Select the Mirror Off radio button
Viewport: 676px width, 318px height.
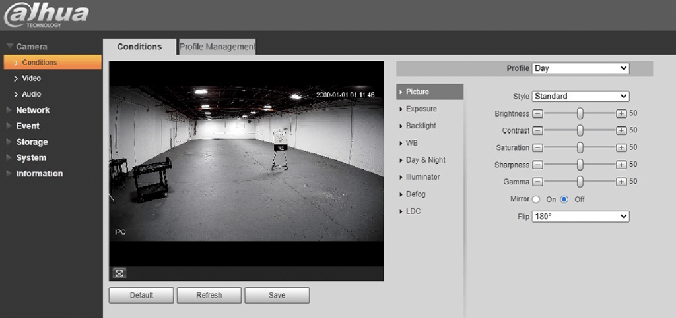(x=564, y=199)
